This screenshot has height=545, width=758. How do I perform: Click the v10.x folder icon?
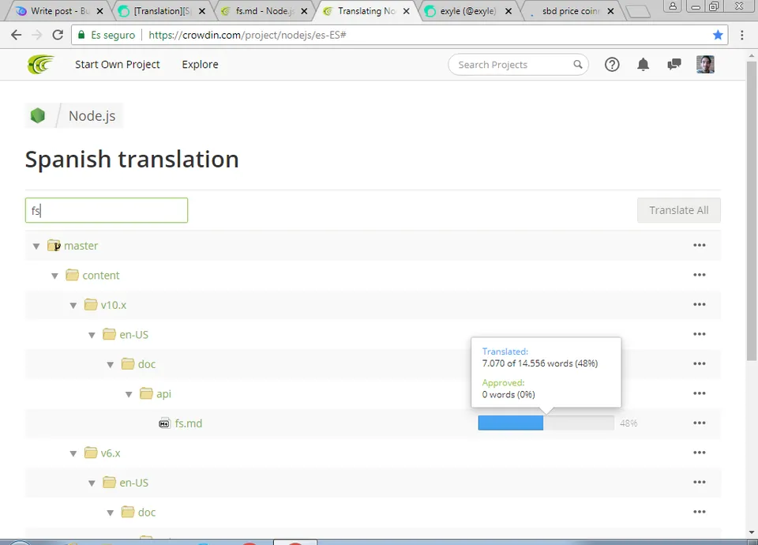(x=91, y=305)
